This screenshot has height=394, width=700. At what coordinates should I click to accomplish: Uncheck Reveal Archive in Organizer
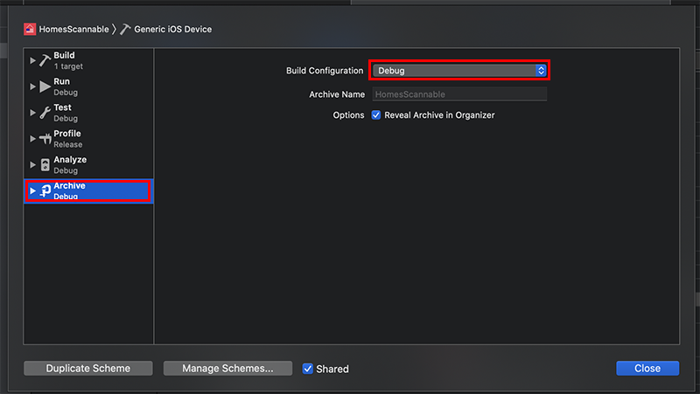tap(376, 115)
